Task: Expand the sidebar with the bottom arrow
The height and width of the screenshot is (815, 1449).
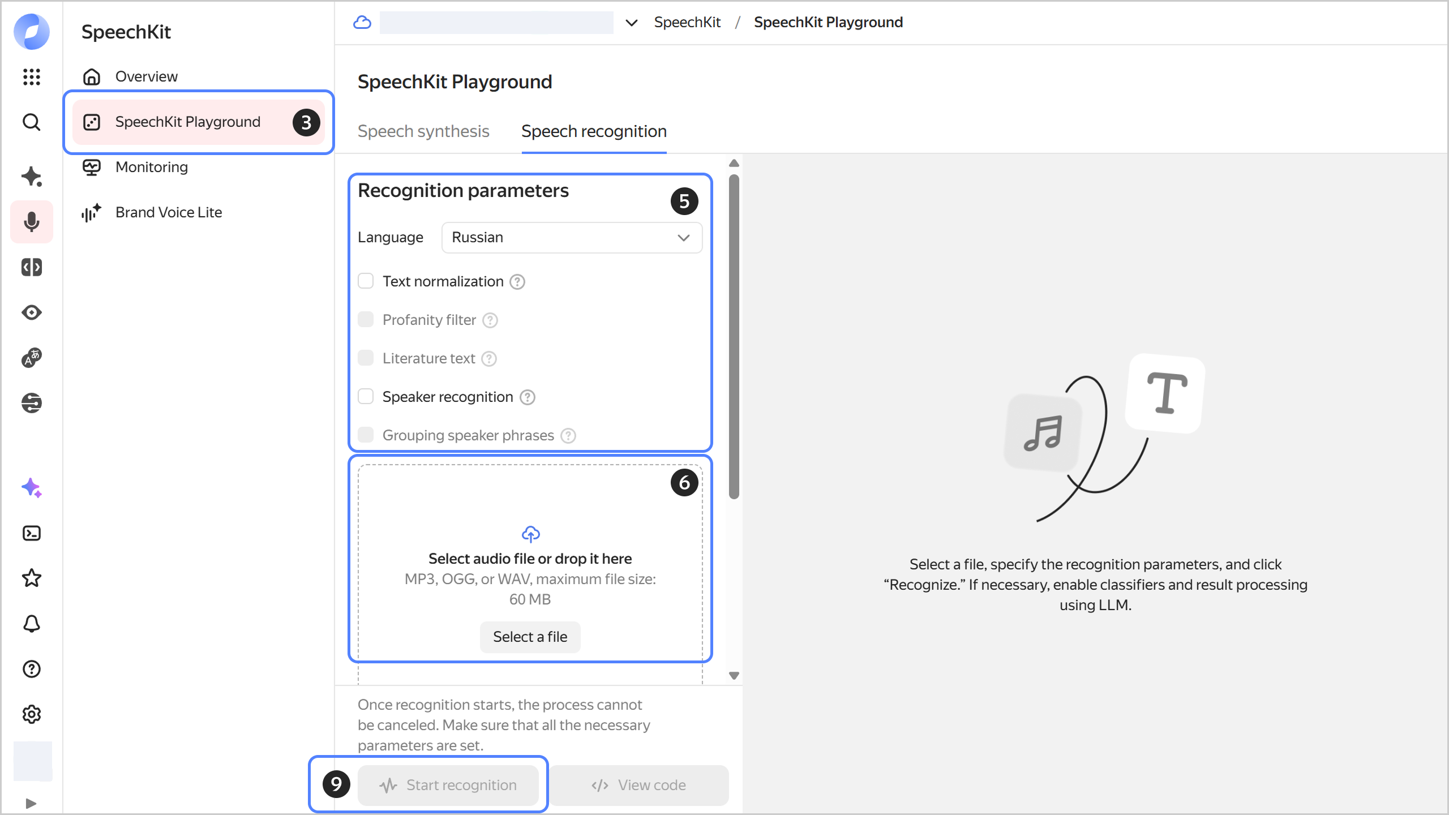Action: tap(31, 803)
